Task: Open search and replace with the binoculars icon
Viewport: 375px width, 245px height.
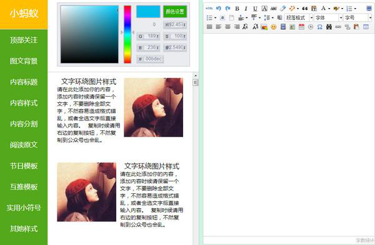Action: click(x=329, y=27)
